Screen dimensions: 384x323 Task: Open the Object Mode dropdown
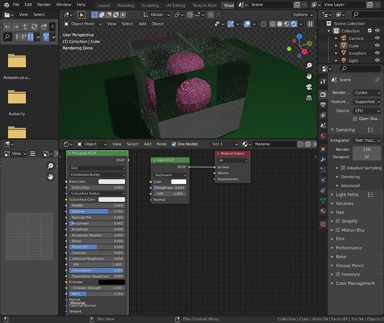(x=83, y=24)
